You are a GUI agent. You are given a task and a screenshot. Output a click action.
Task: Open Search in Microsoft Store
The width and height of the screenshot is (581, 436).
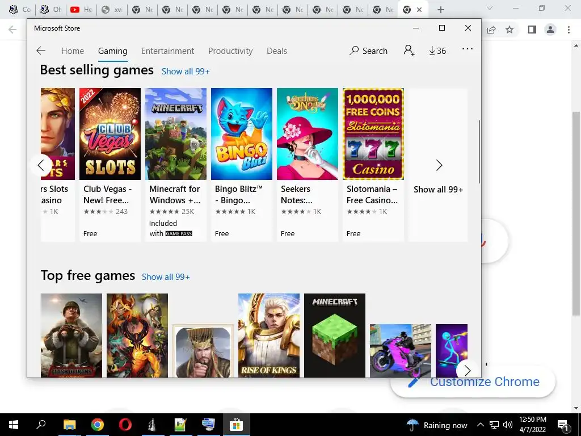pos(368,51)
